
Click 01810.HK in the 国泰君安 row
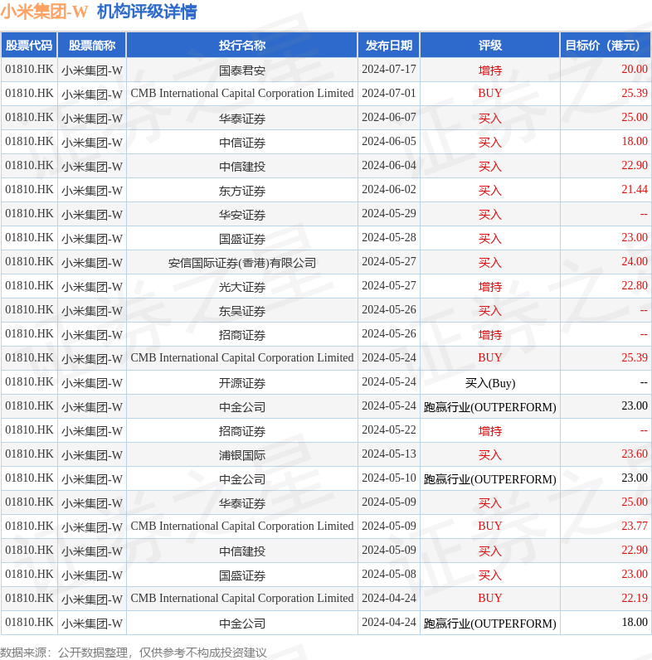click(x=29, y=69)
